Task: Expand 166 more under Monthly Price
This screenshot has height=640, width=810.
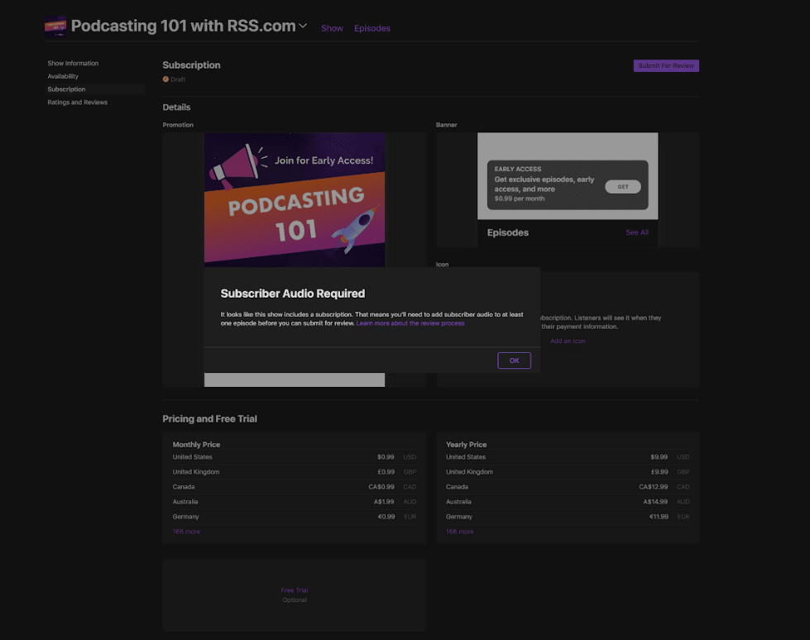Action: coord(186,532)
